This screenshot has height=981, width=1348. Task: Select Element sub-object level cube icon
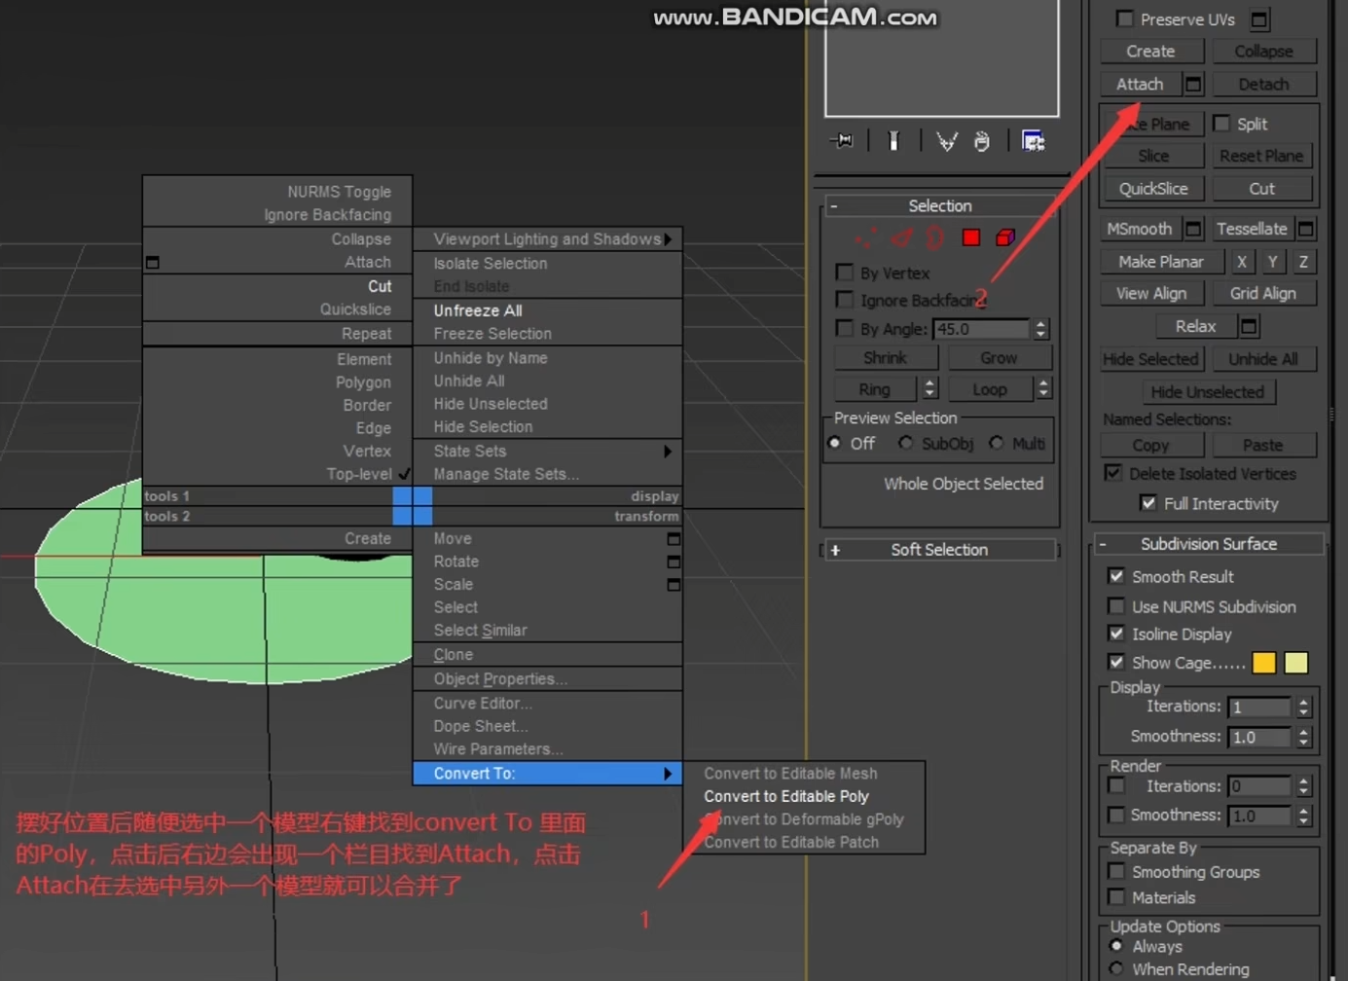click(x=1005, y=237)
